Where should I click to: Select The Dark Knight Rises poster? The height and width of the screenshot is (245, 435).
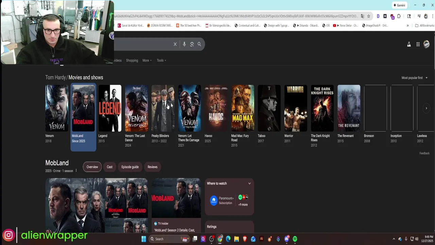click(322, 108)
